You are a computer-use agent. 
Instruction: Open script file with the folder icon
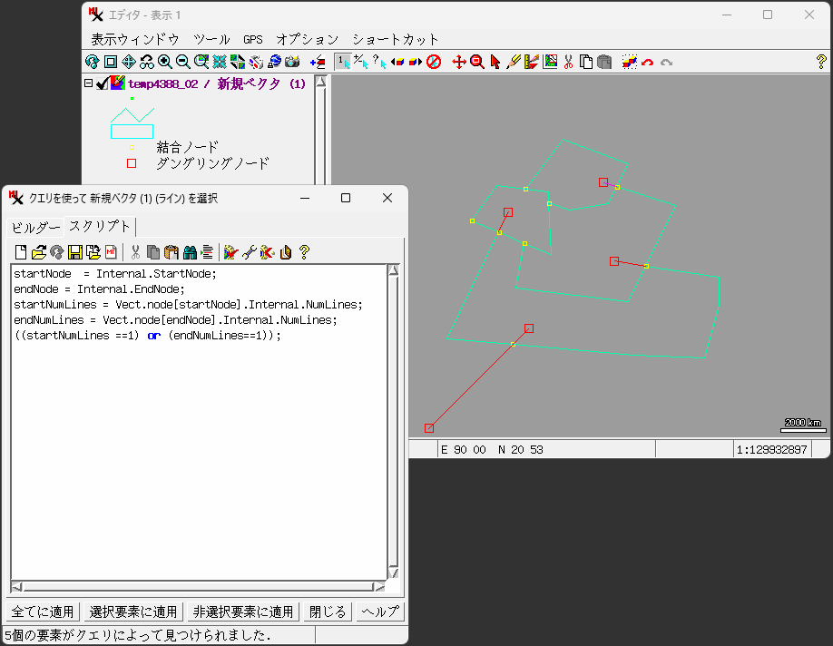(x=39, y=252)
